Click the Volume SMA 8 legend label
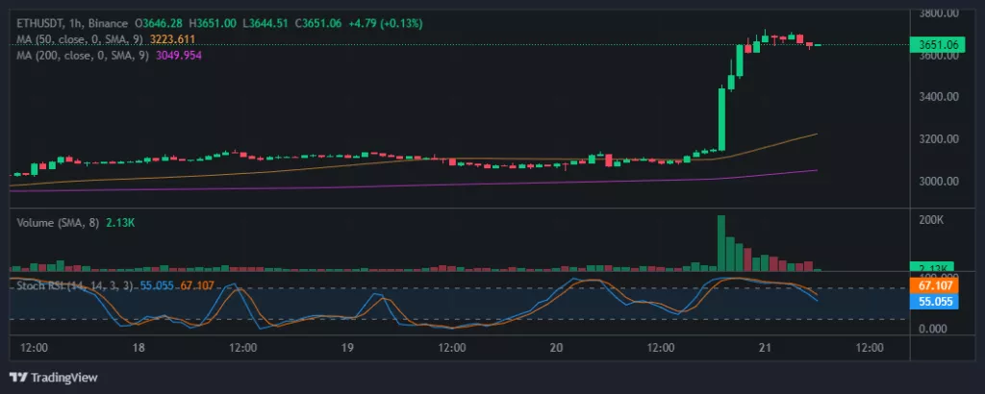985x394 pixels. (x=60, y=222)
